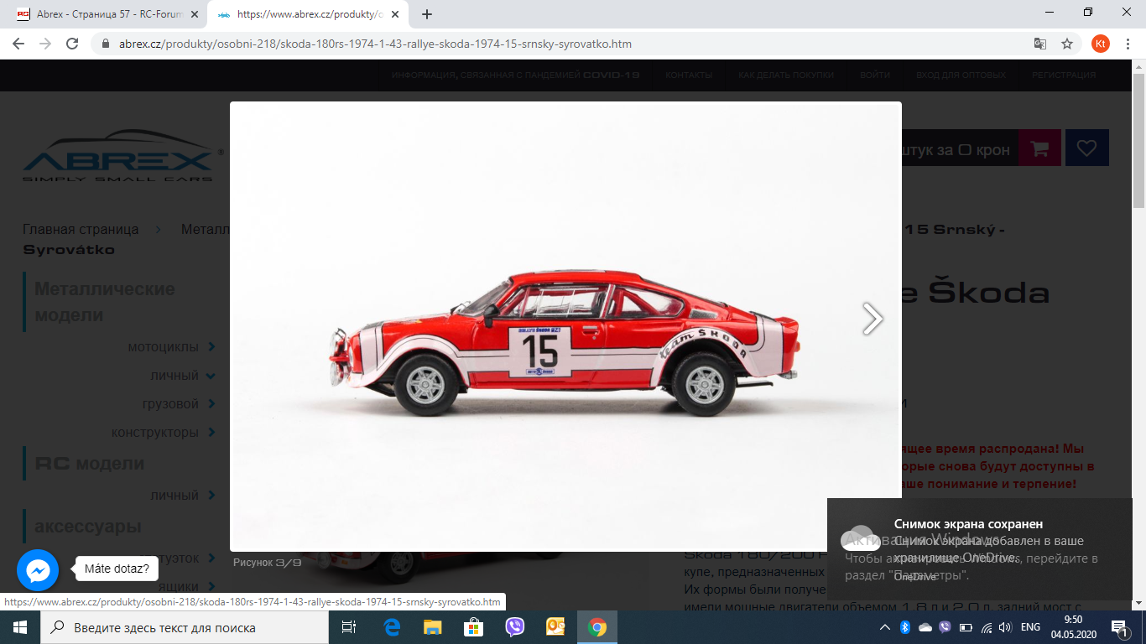Open the OneDrive cloud tray icon

925,627
